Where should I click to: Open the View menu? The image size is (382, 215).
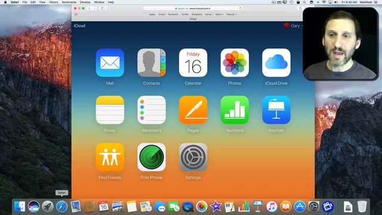[42, 2]
